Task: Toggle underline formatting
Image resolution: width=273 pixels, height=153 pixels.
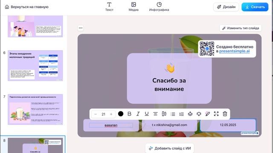Action: click(x=147, y=114)
